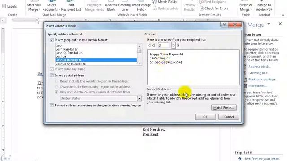This screenshot has width=287, height=161.
Task: Go to next recipient in preview
Action: click(x=174, y=46)
